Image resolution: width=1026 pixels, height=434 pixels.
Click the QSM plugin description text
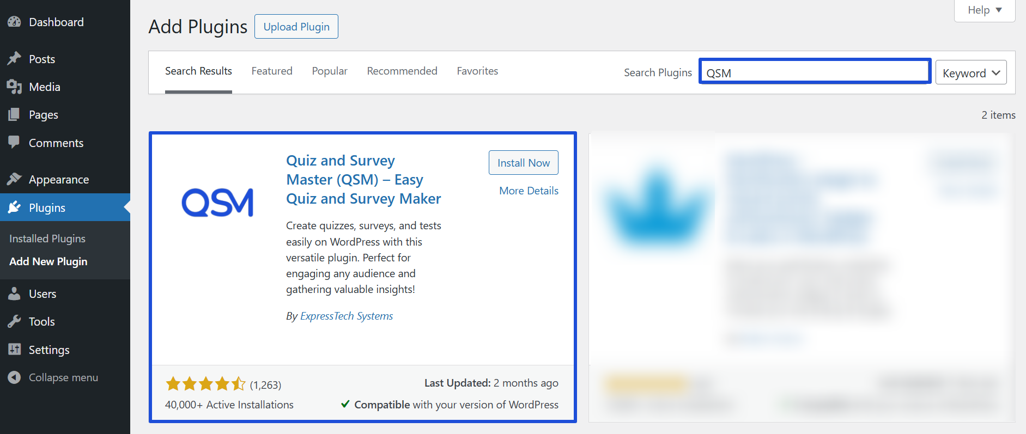(x=363, y=258)
